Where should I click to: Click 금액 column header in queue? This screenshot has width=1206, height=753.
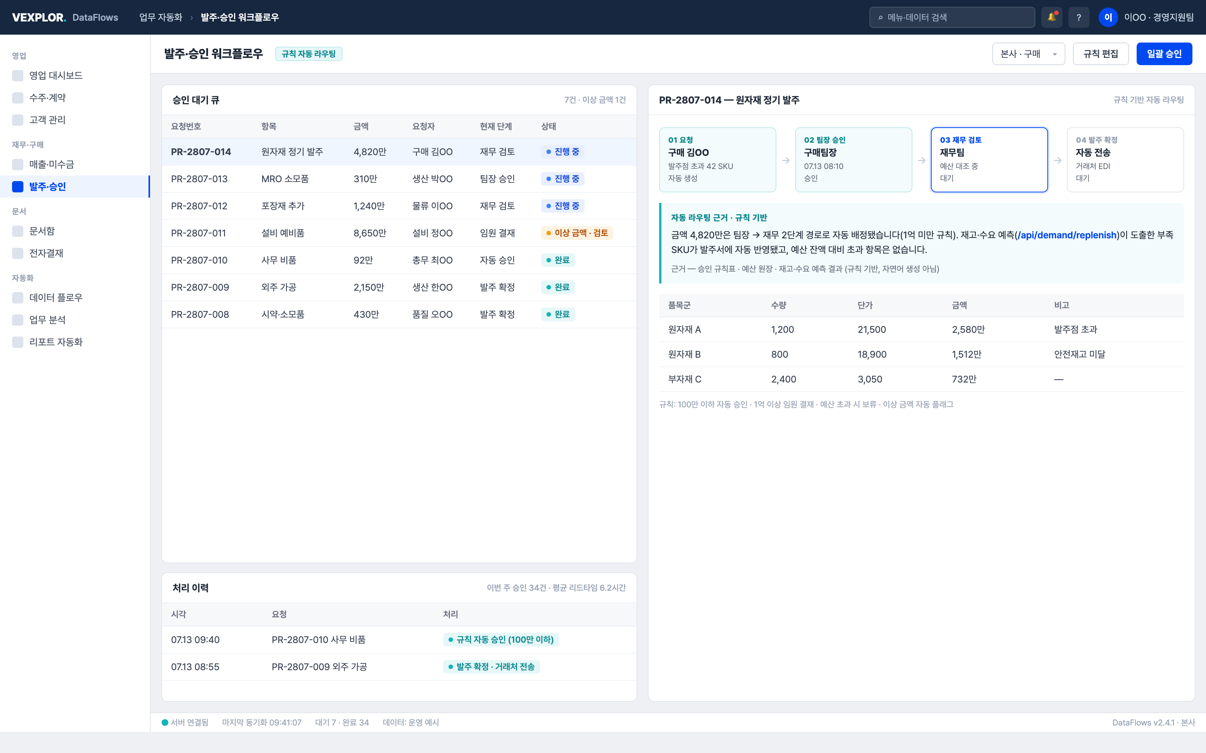pos(361,127)
